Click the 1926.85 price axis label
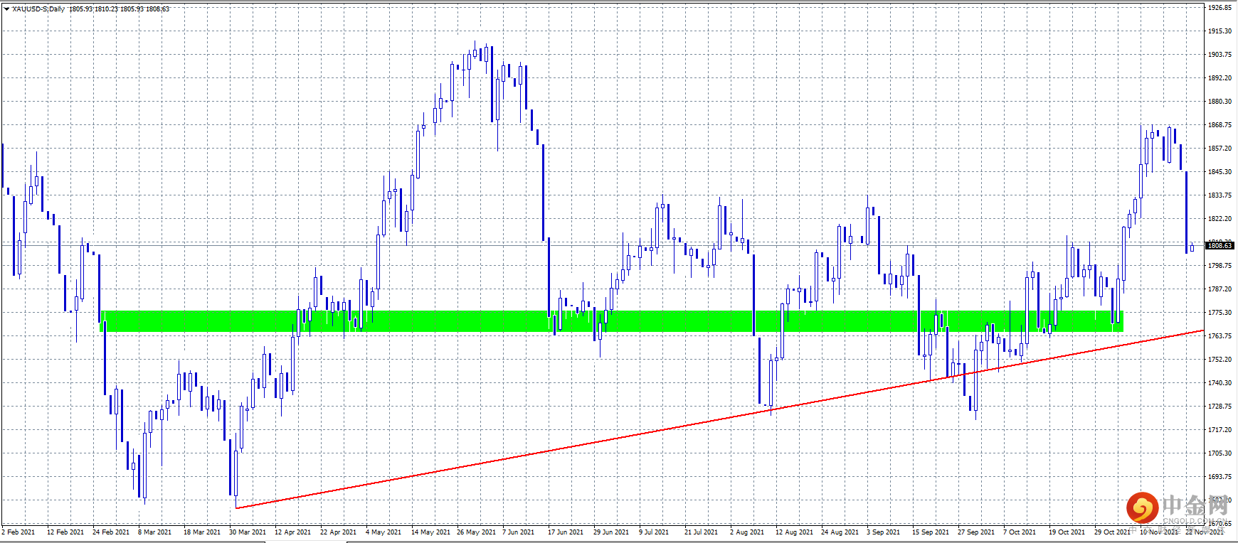Image resolution: width=1238 pixels, height=543 pixels. pyautogui.click(x=1220, y=8)
